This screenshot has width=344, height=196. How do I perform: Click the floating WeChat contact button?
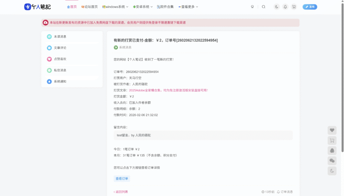[x=332, y=161]
